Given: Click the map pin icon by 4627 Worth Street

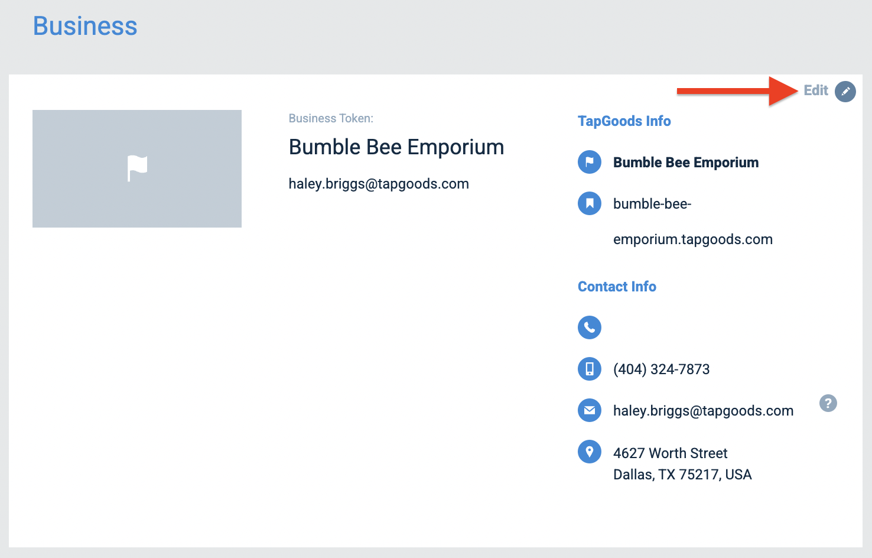Looking at the screenshot, I should point(590,452).
